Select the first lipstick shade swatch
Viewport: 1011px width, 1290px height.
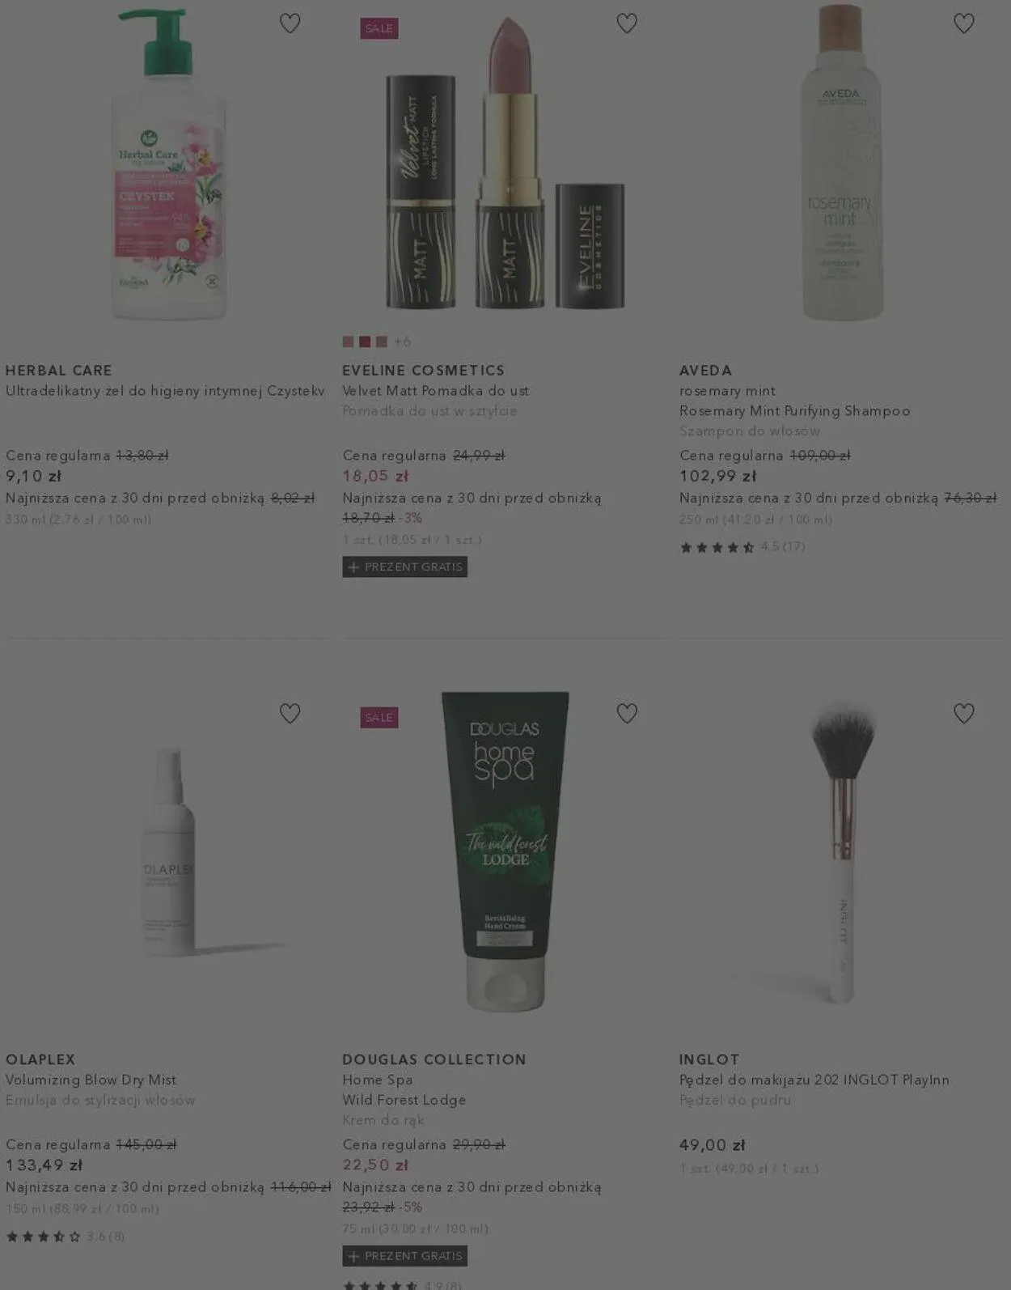point(348,342)
